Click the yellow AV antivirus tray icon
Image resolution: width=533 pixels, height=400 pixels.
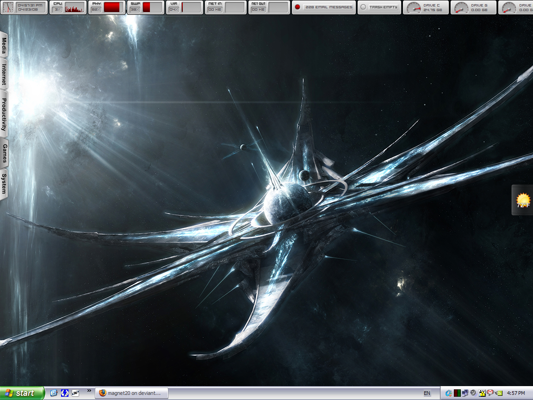click(x=482, y=393)
